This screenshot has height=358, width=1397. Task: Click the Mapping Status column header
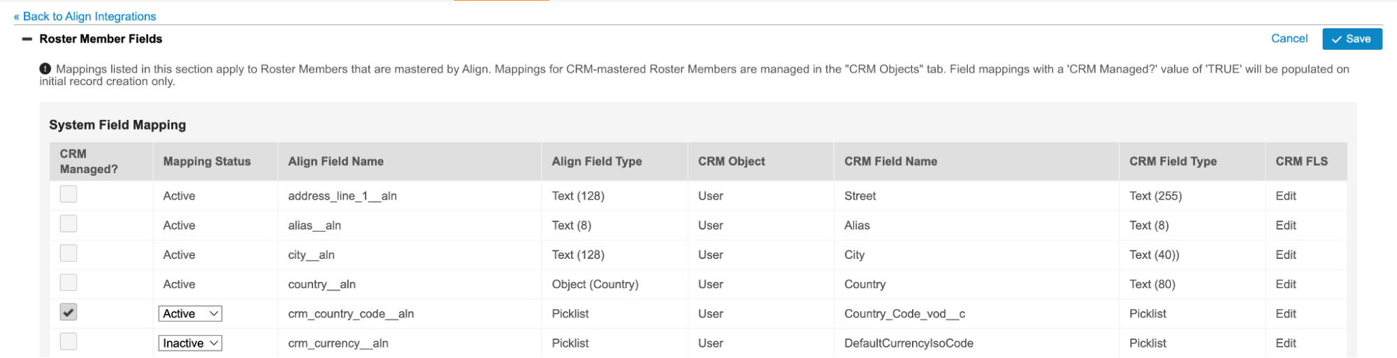point(207,161)
